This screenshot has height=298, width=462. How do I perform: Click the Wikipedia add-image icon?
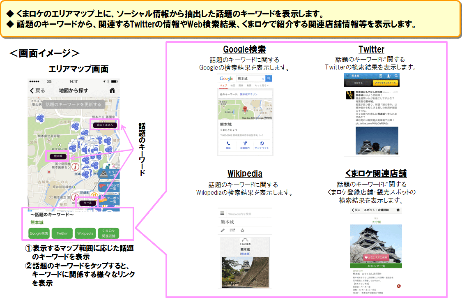click(232, 231)
